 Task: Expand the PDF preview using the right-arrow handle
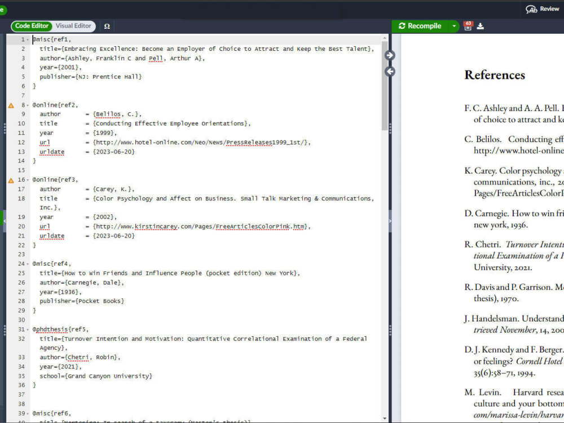point(389,55)
